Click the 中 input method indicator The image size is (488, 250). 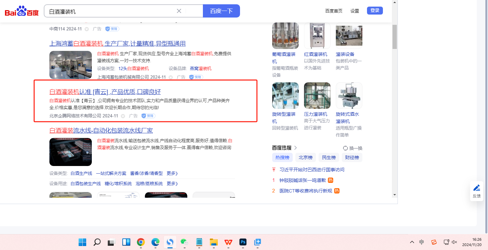point(421,242)
